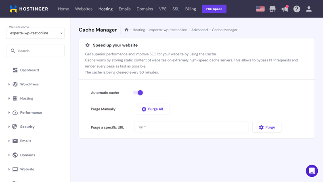323x182 pixels.
Task: Expand the WordPress sidebar section
Action: pyautogui.click(x=29, y=84)
